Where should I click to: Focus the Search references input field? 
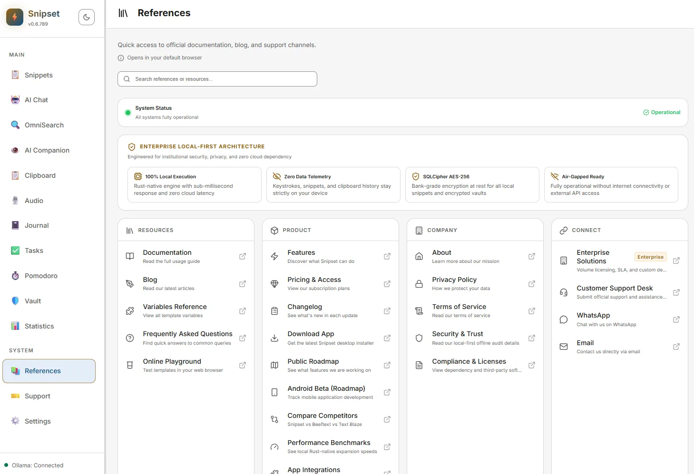(217, 79)
